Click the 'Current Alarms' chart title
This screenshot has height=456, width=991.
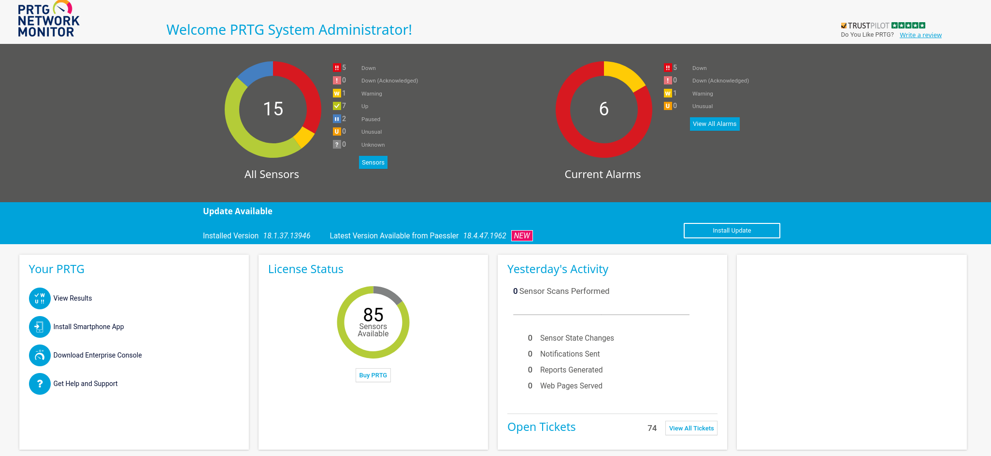603,175
